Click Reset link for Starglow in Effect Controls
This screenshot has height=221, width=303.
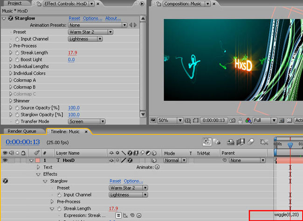(74, 19)
